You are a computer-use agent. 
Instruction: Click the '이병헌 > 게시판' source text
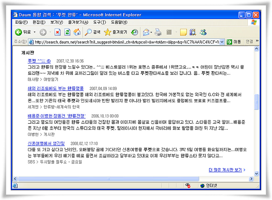[x=41, y=134]
